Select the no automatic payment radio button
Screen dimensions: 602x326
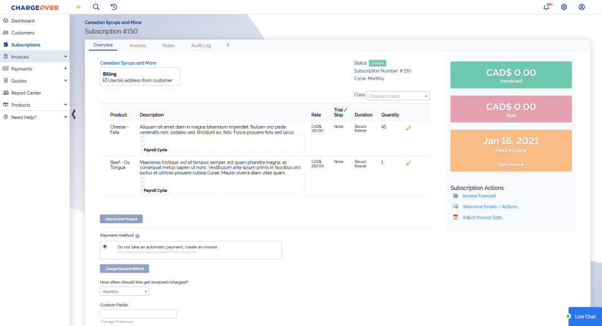pos(105,246)
